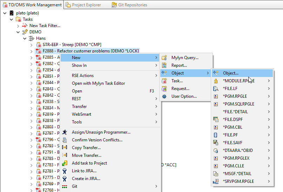Collapse the DEMO tree node
The image size is (283, 192).
(18, 32)
